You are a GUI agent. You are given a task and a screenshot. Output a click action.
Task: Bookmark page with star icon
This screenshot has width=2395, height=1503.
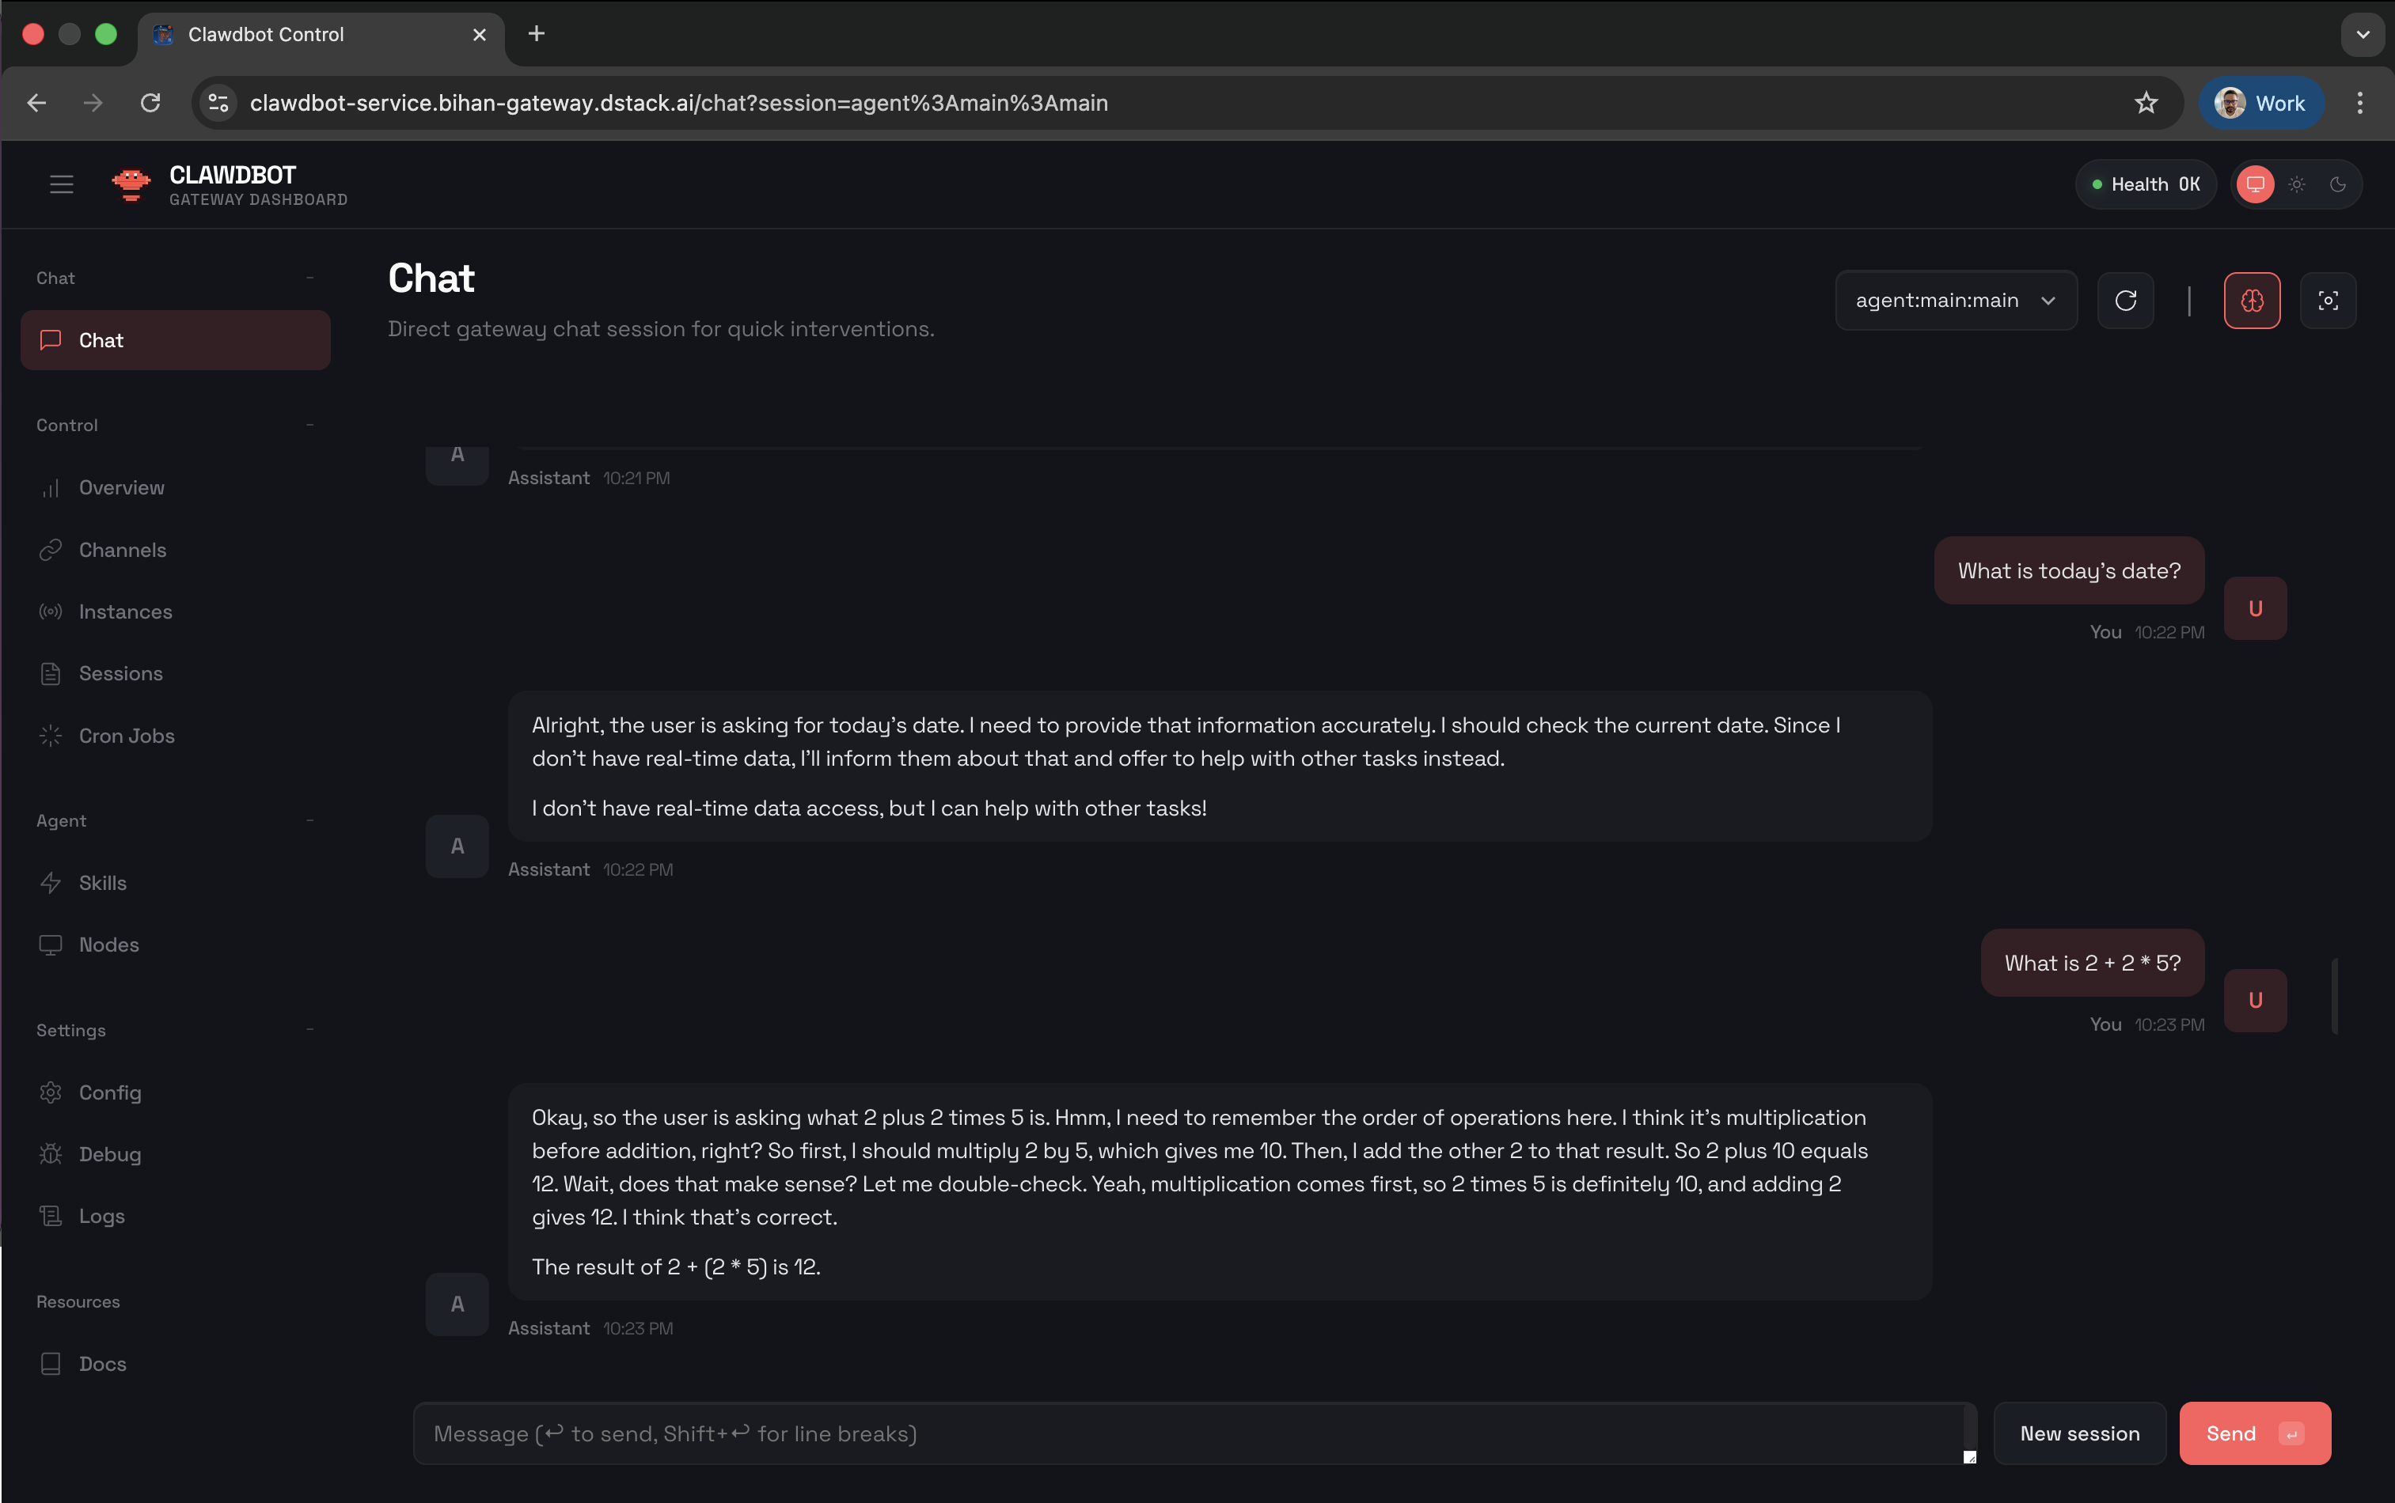coord(2146,102)
